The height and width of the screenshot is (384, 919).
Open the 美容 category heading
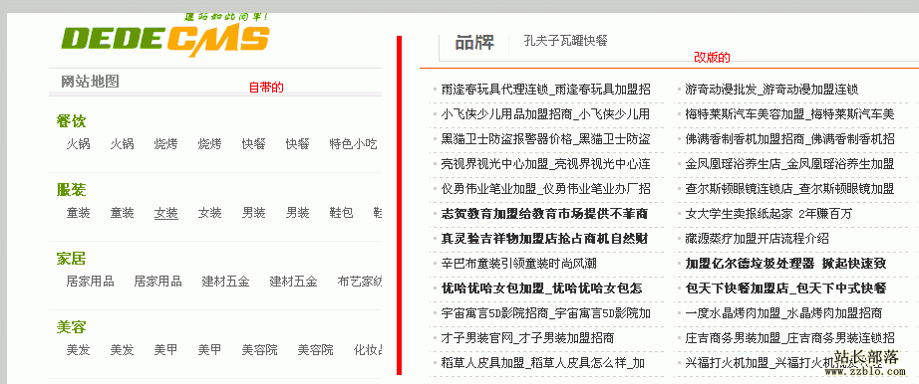pyautogui.click(x=71, y=326)
